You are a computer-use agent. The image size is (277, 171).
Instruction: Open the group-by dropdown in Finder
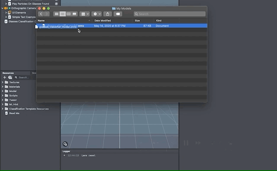[x=84, y=14]
